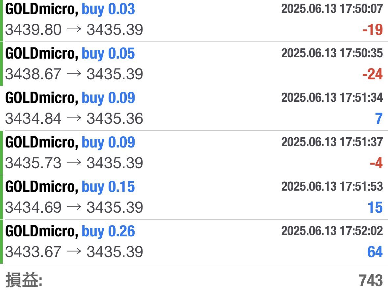The width and height of the screenshot is (388, 293).
Task: Click the timestamp 2025.06.13 17:51:37
Action: (332, 142)
